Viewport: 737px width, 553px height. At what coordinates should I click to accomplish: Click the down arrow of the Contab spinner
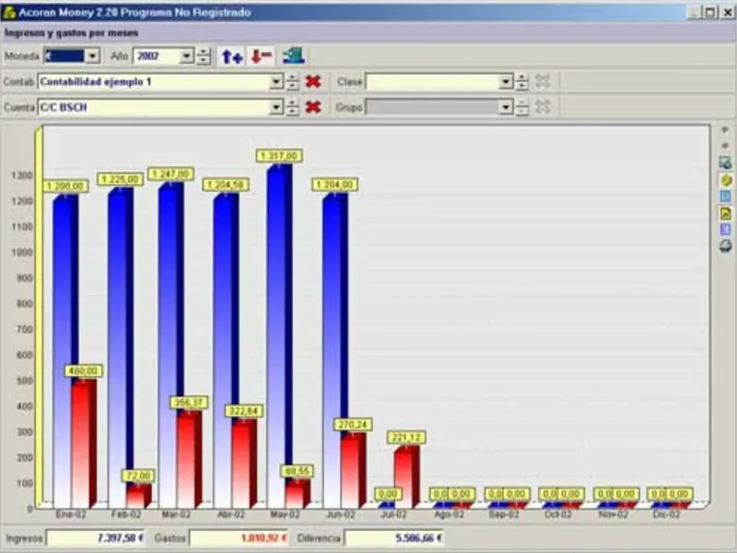[292, 86]
